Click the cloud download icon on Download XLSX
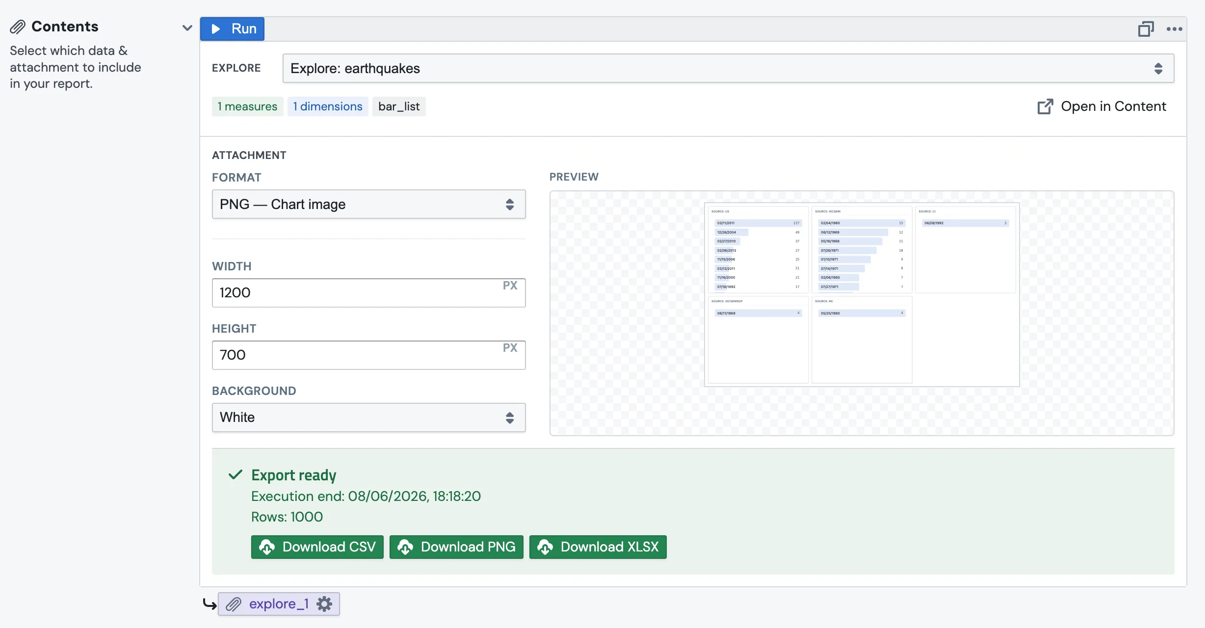 [x=545, y=547]
